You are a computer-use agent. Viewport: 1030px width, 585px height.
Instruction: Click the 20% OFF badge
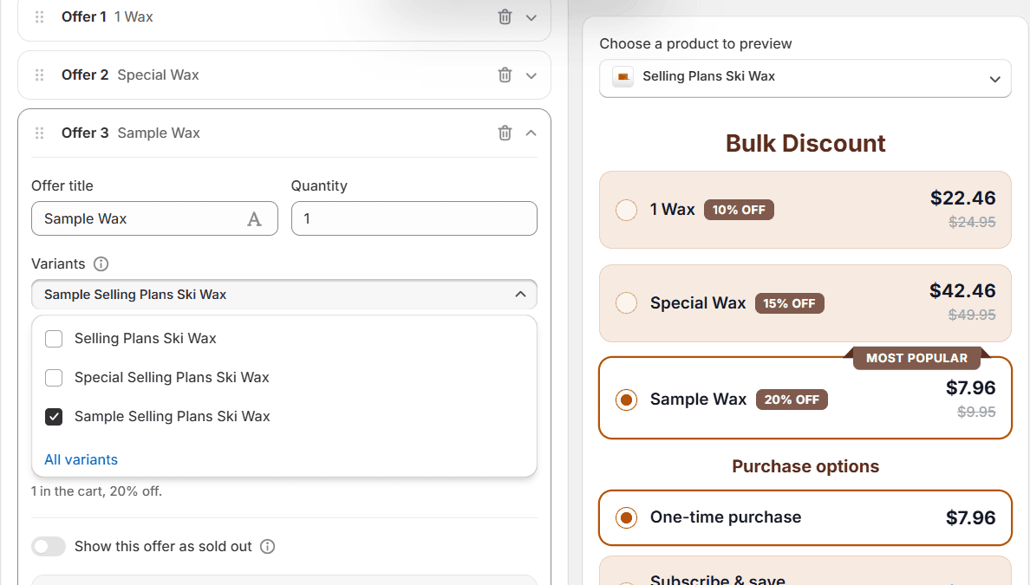tap(792, 400)
